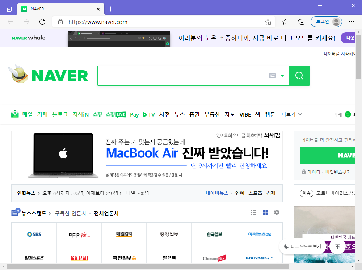Viewport: 362px width, 270px height.
Task: Open the 연합뉴스 headline link
Action: coord(98,193)
